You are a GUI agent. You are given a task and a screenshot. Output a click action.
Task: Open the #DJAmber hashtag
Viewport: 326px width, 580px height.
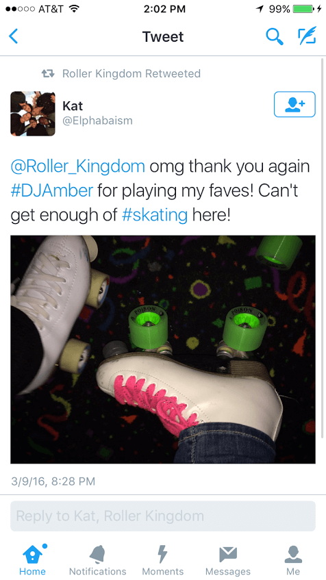(52, 191)
